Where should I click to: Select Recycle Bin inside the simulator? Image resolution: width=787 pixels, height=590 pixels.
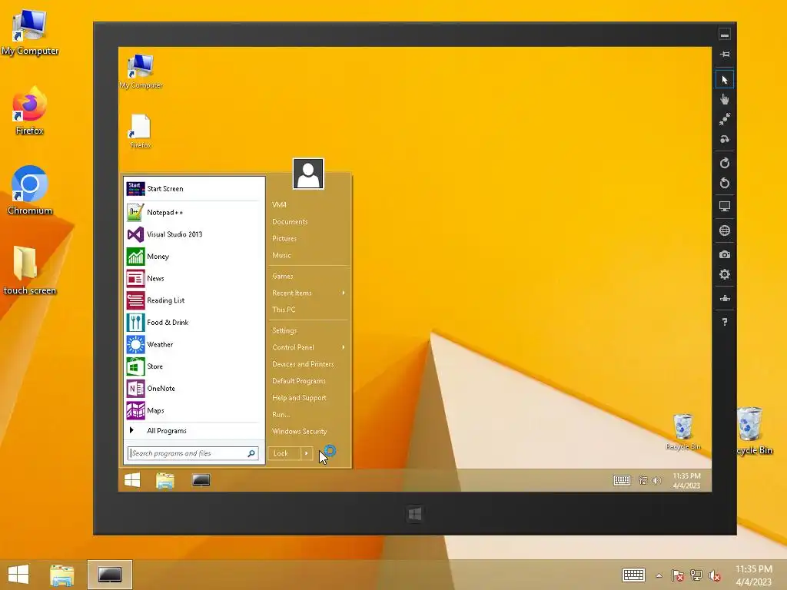coord(683,432)
